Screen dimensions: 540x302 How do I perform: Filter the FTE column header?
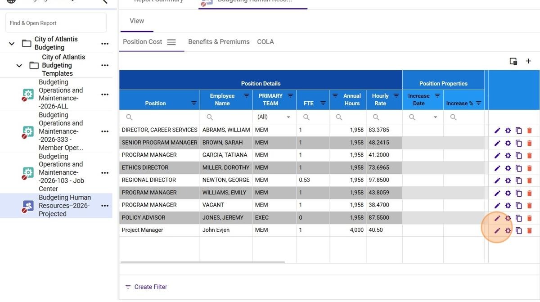[323, 103]
